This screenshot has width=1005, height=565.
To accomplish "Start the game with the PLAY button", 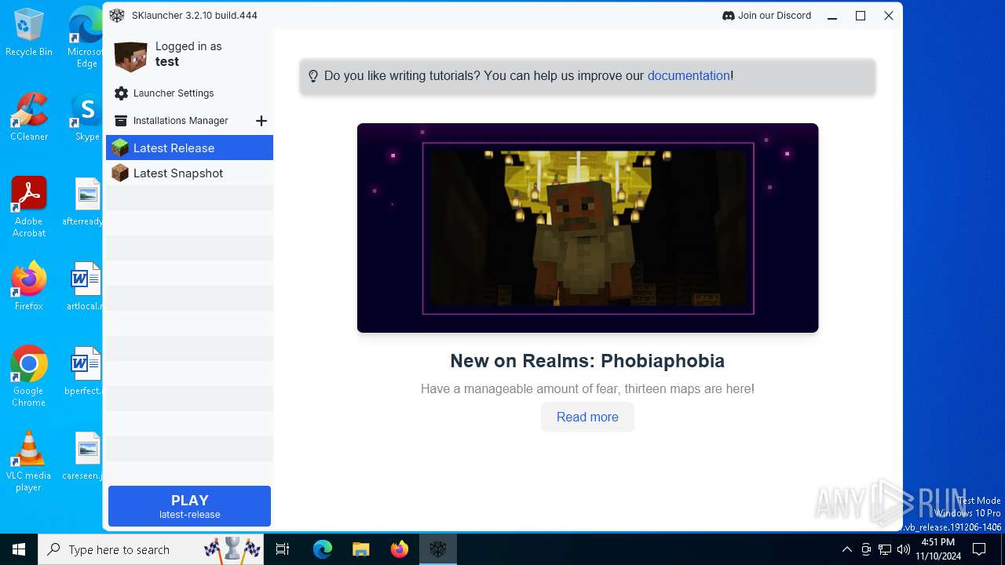I will [x=189, y=506].
